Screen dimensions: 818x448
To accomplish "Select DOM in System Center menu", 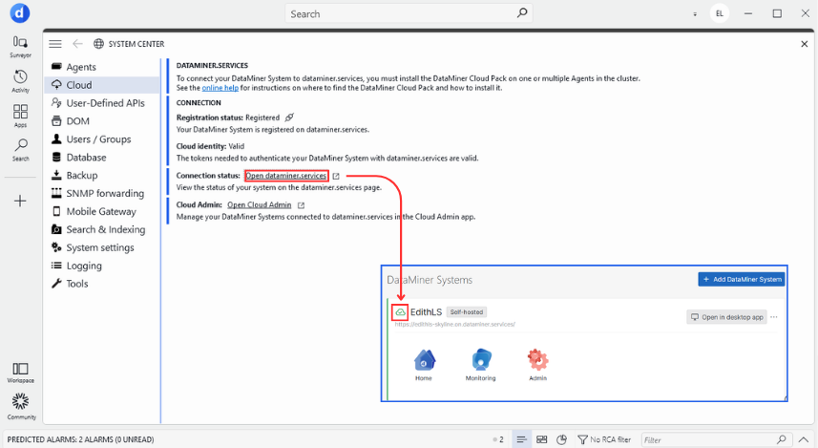I will coord(104,121).
